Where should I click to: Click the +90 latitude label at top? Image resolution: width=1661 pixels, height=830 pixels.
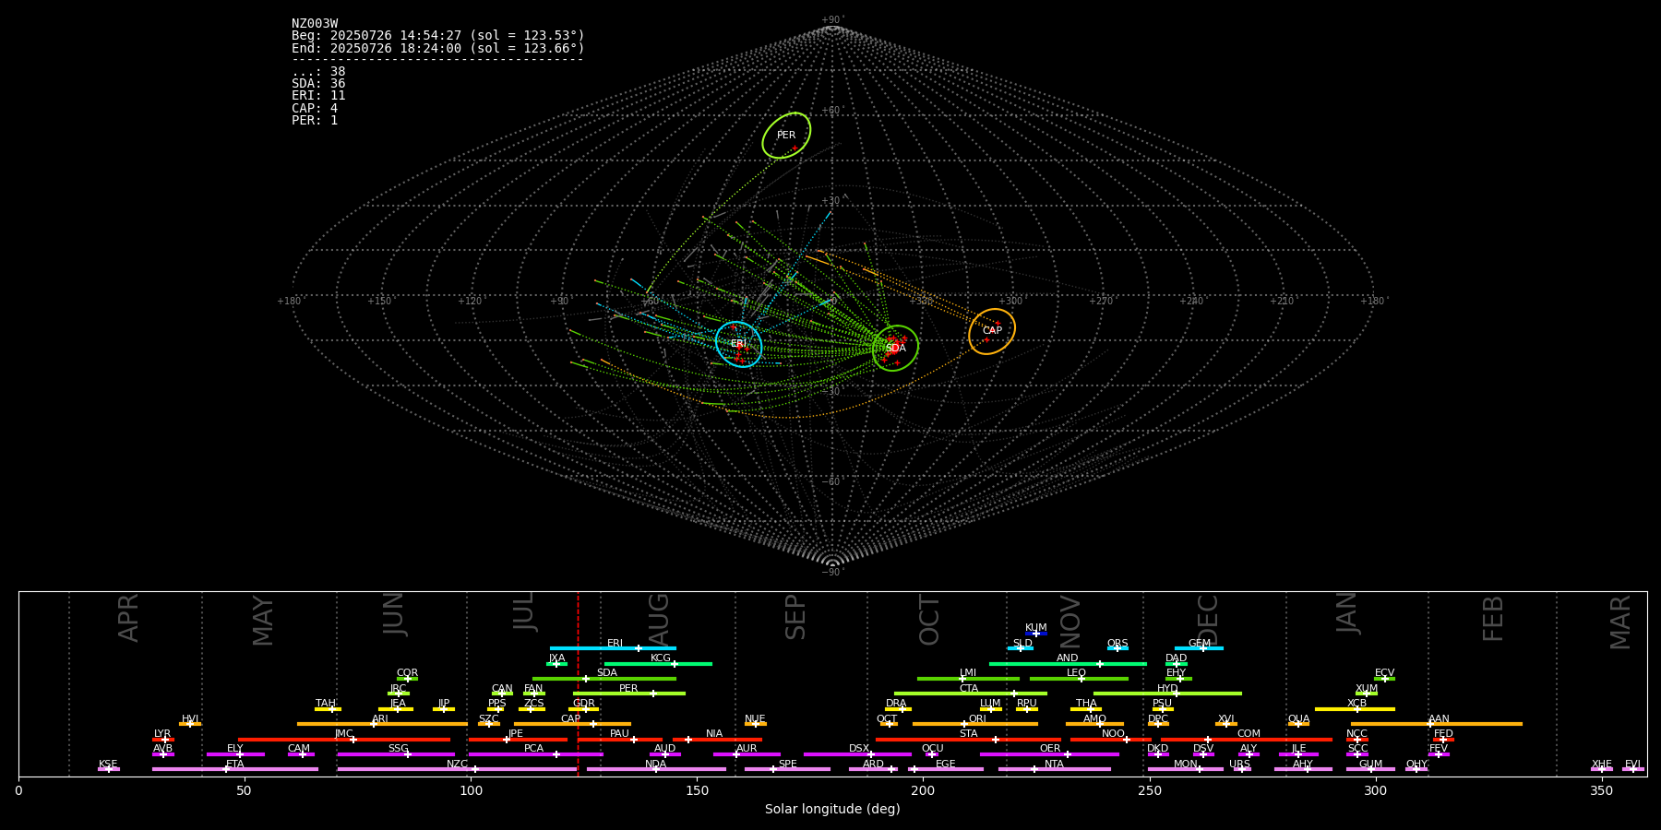pyautogui.click(x=831, y=20)
